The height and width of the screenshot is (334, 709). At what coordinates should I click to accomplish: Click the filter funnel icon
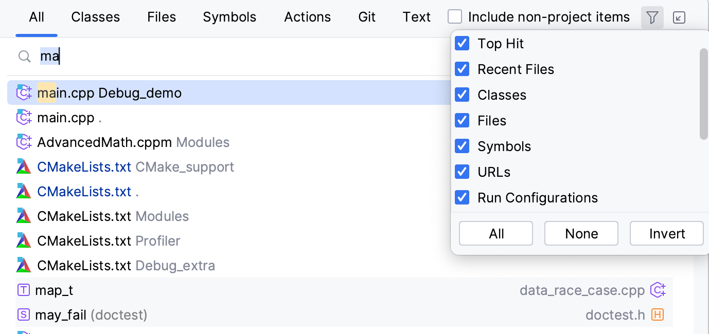pyautogui.click(x=652, y=17)
